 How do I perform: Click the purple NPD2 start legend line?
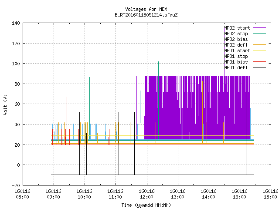(260, 28)
